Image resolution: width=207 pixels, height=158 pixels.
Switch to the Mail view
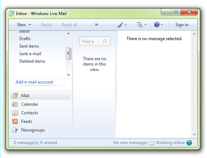(40, 95)
